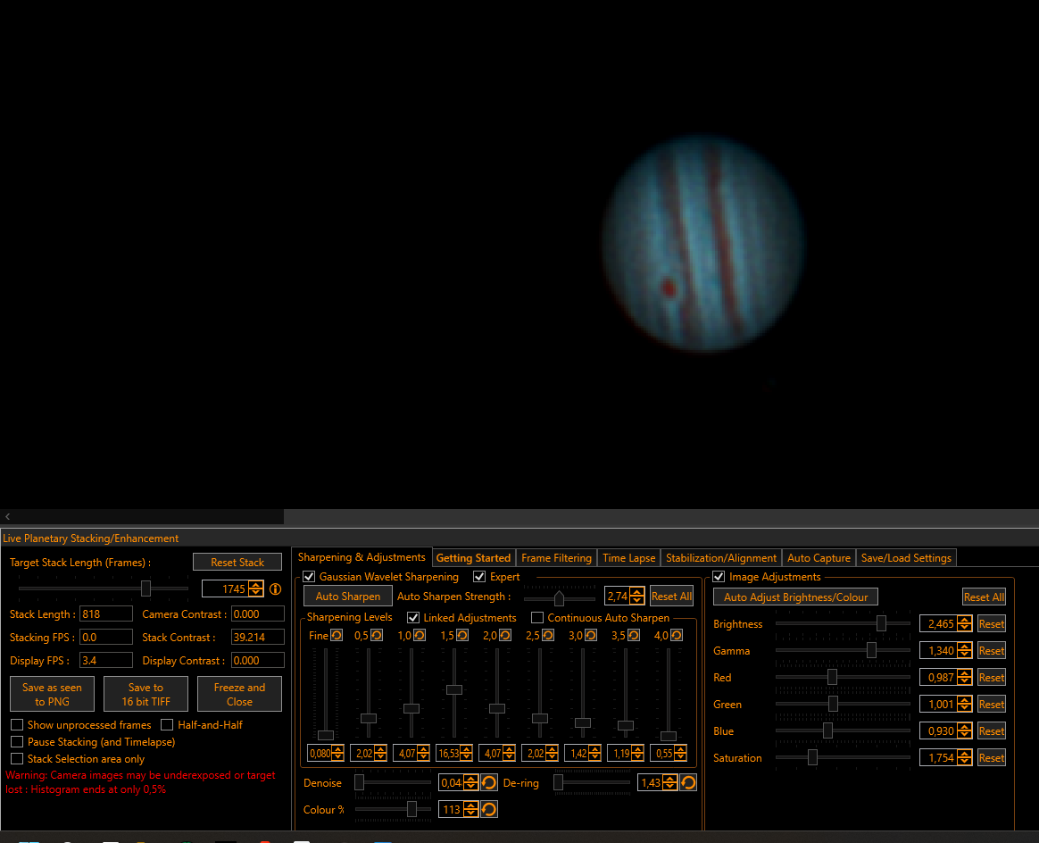
Task: Reset the 0,5 sharpening level icon
Action: pos(377,636)
